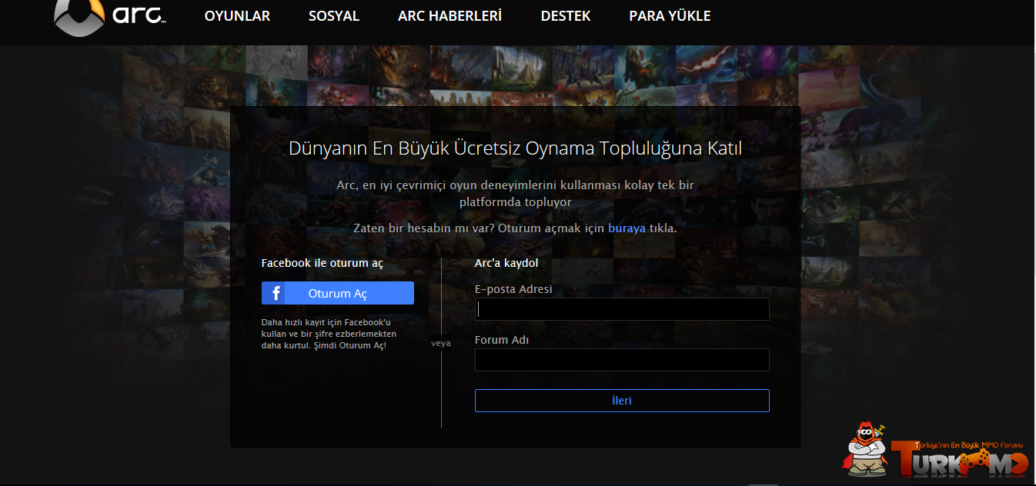Select PARA YÜKLE in navigation
The width and height of the screenshot is (1036, 486).
670,16
